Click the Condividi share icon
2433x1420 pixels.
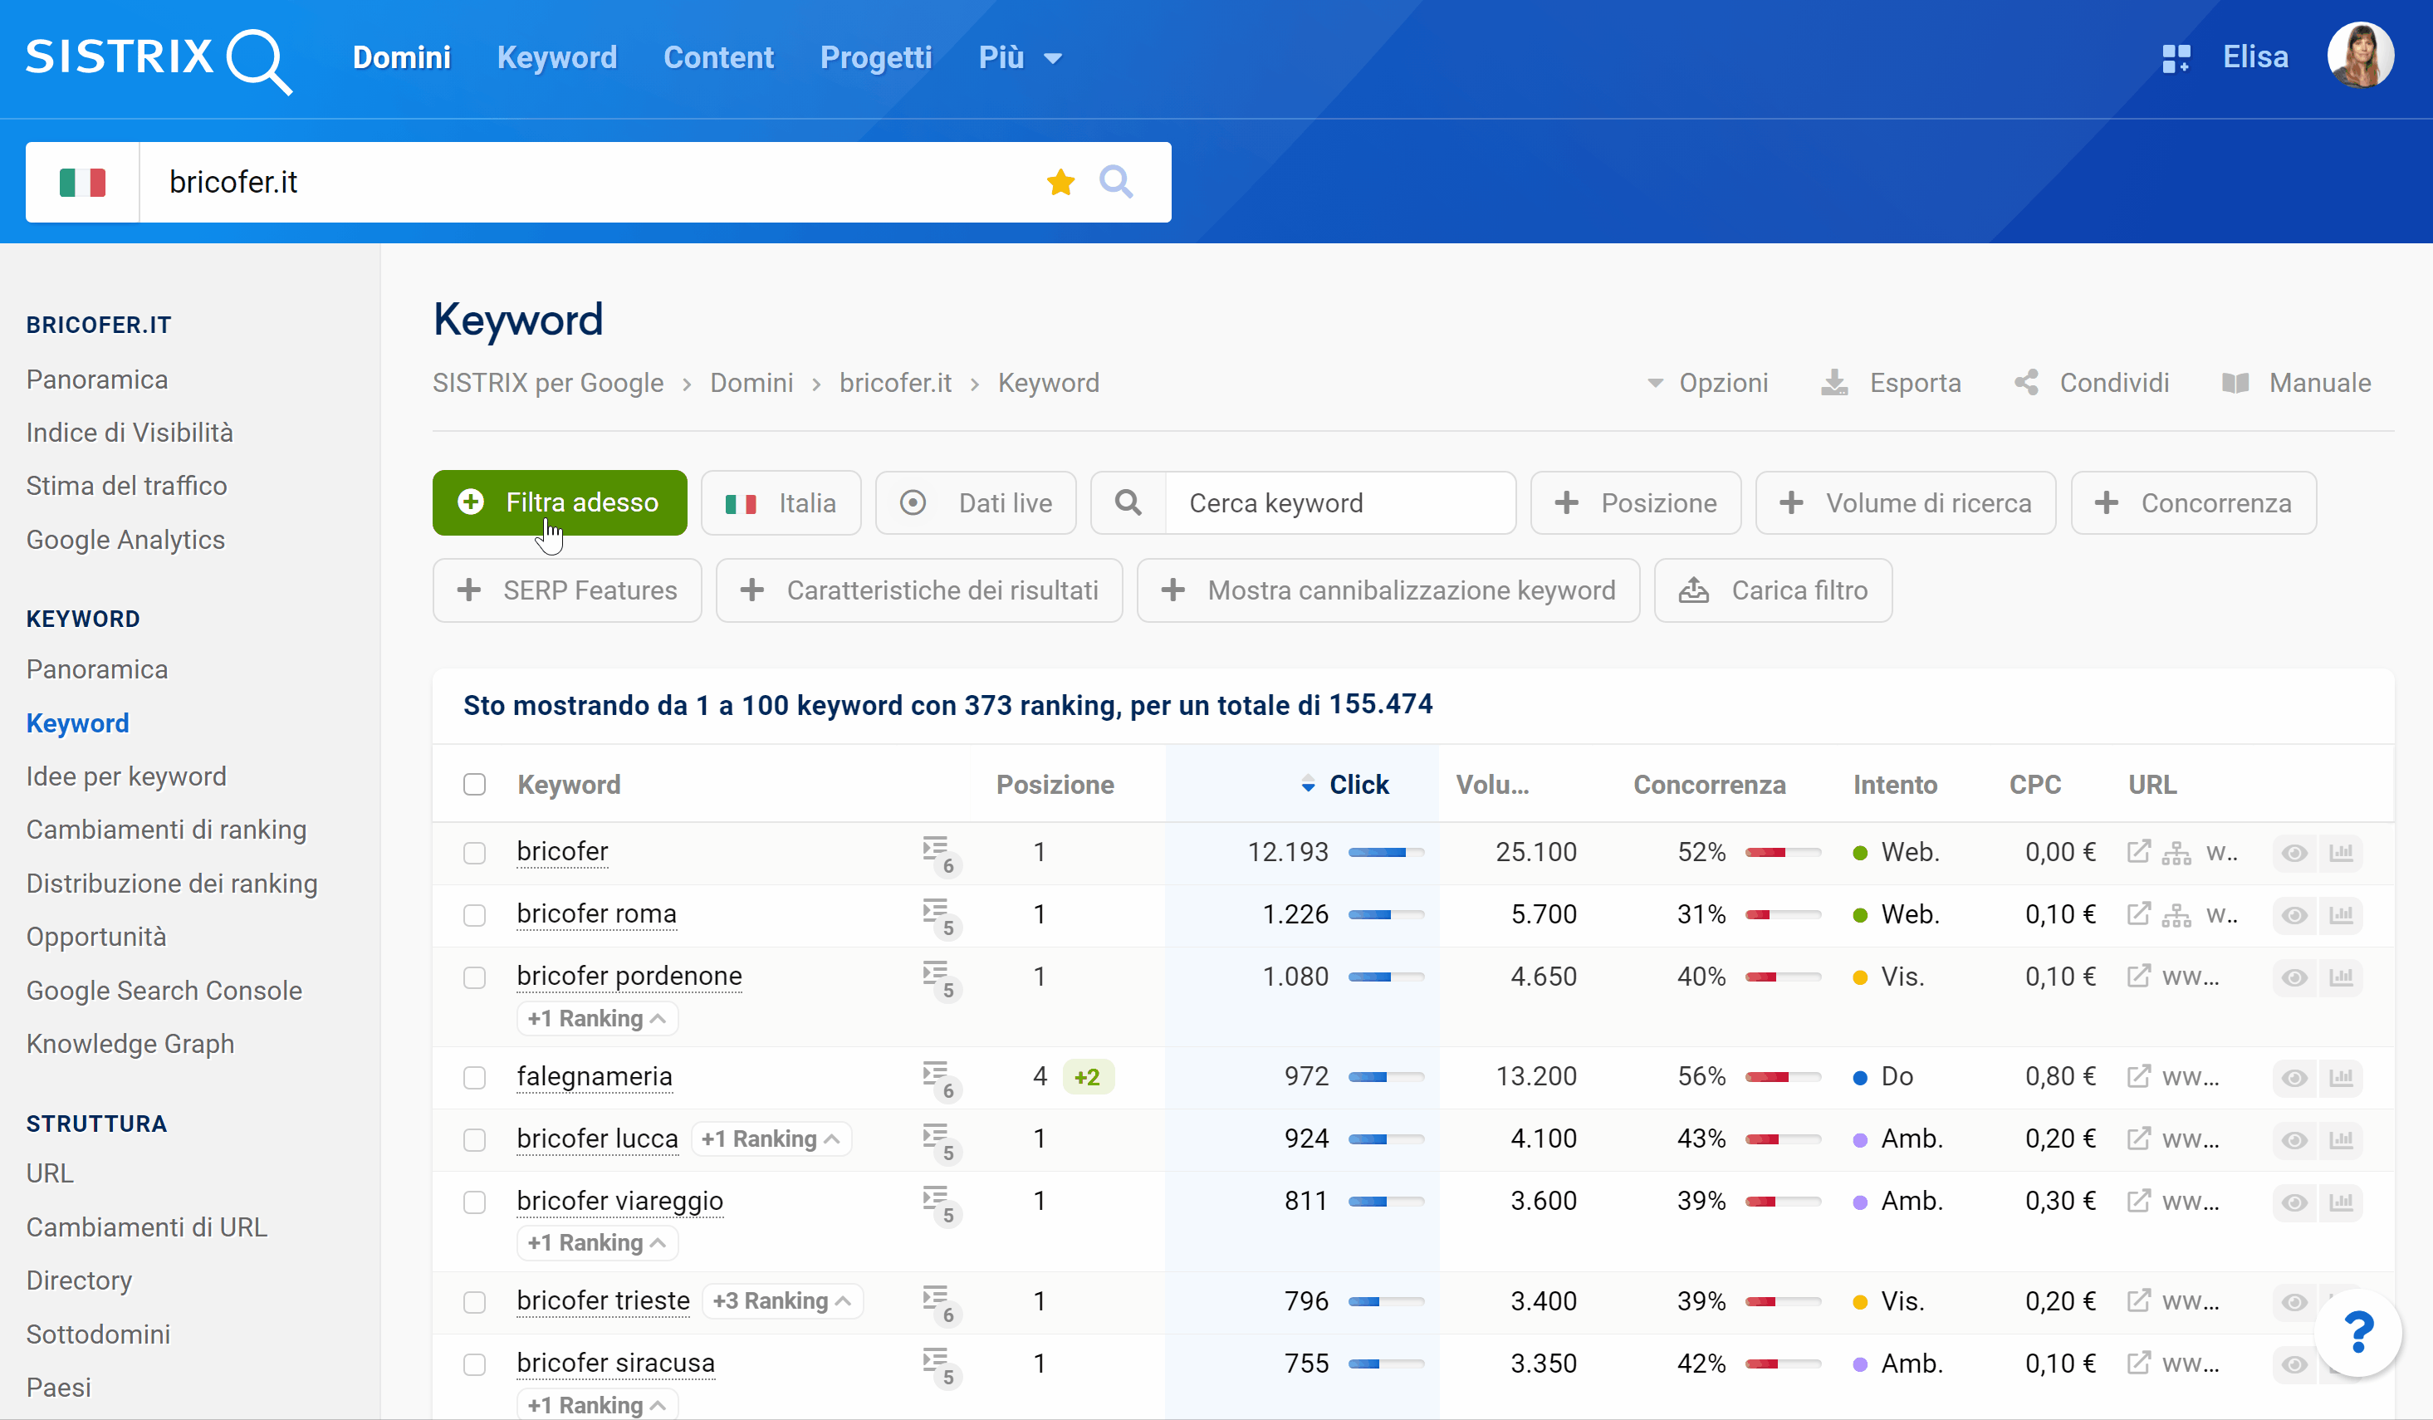[x=2027, y=384]
